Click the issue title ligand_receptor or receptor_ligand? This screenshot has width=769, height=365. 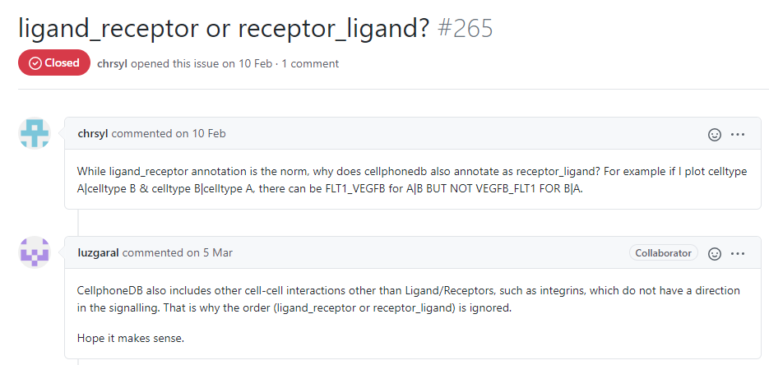(x=224, y=29)
